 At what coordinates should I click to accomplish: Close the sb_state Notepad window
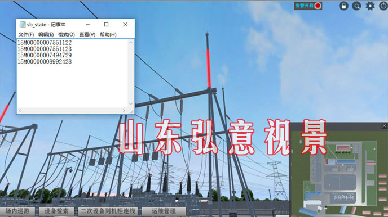(125, 24)
